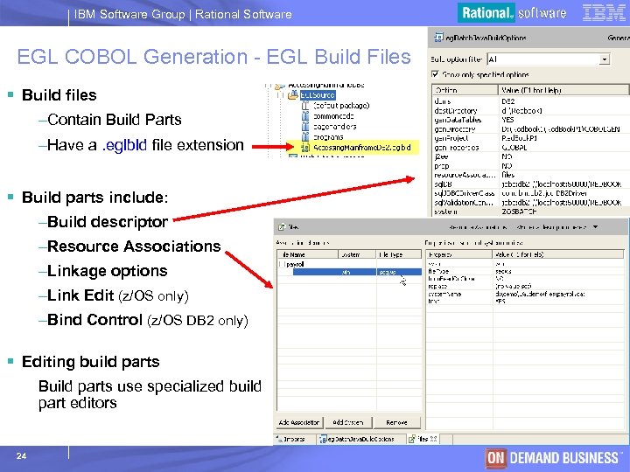This screenshot has height=472, width=630.
Task: Click the close X on the files tab
Action: point(433,439)
